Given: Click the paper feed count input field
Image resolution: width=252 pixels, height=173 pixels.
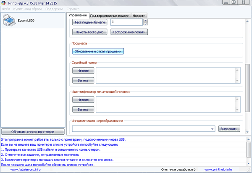Looking at the screenshot, I should [x=126, y=22].
